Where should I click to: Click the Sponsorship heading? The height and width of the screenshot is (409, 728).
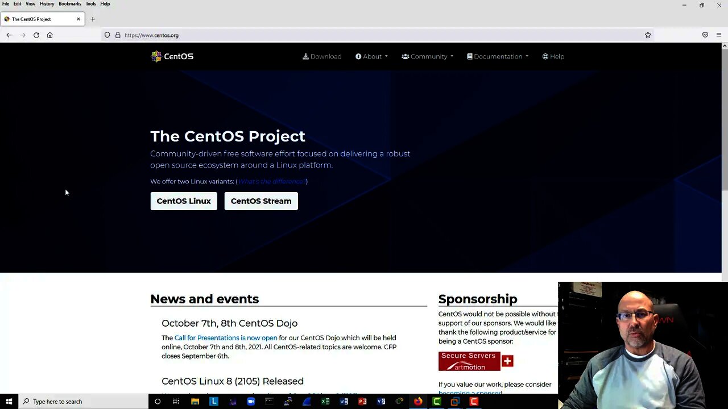coord(478,299)
